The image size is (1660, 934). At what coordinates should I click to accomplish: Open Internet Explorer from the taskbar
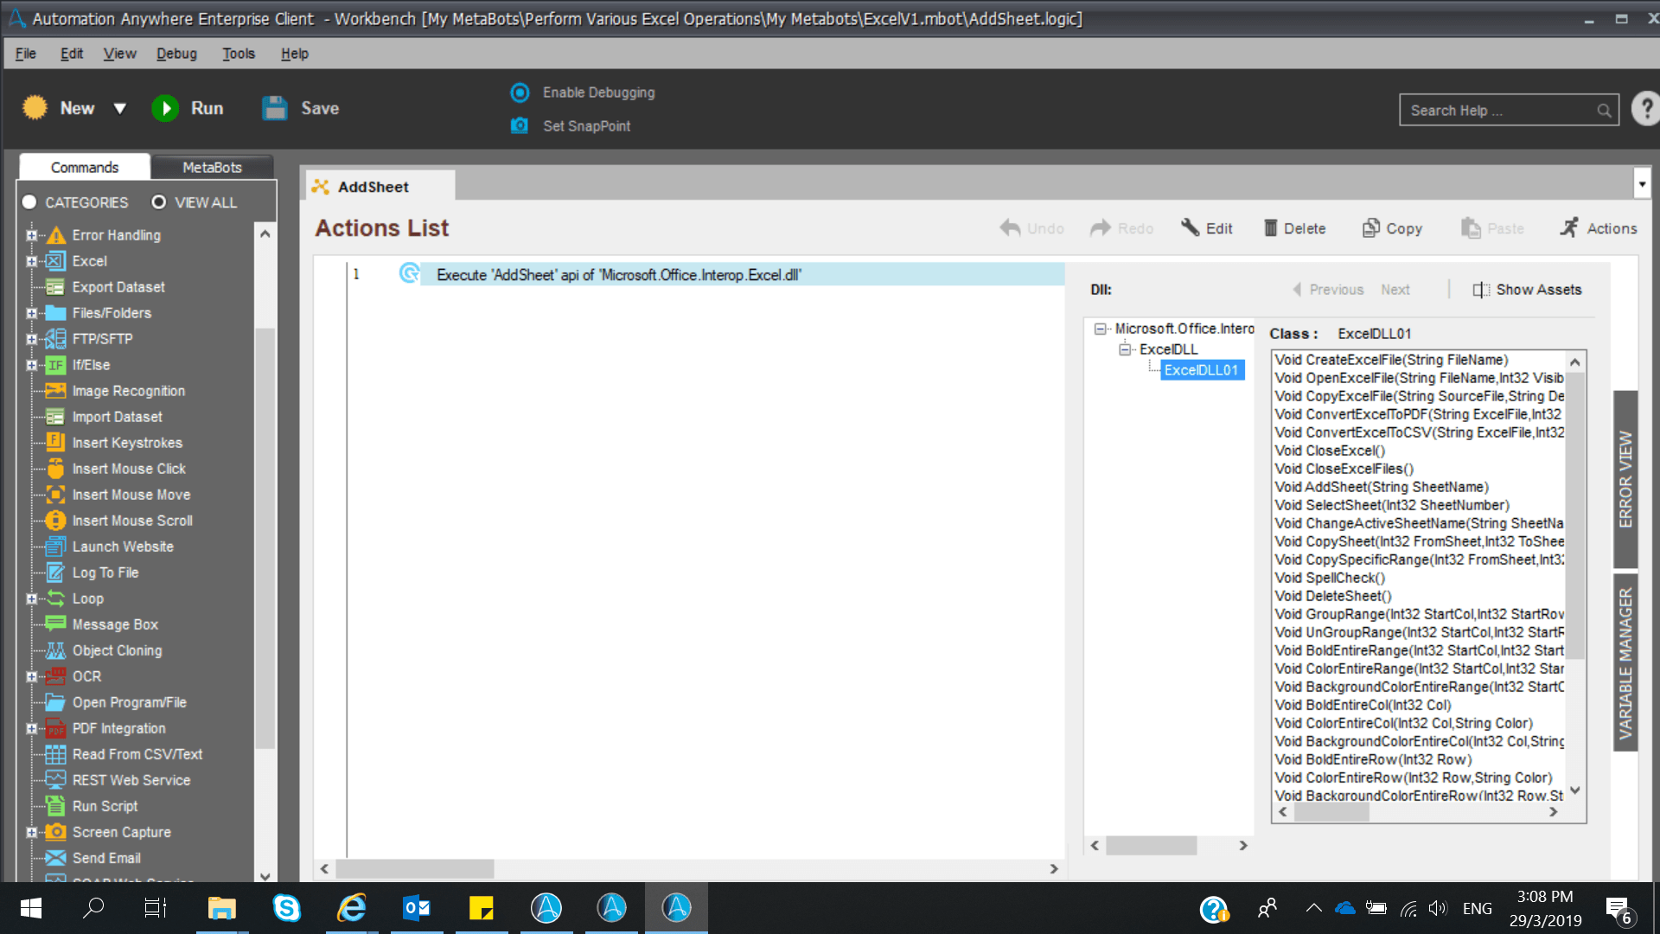click(351, 908)
